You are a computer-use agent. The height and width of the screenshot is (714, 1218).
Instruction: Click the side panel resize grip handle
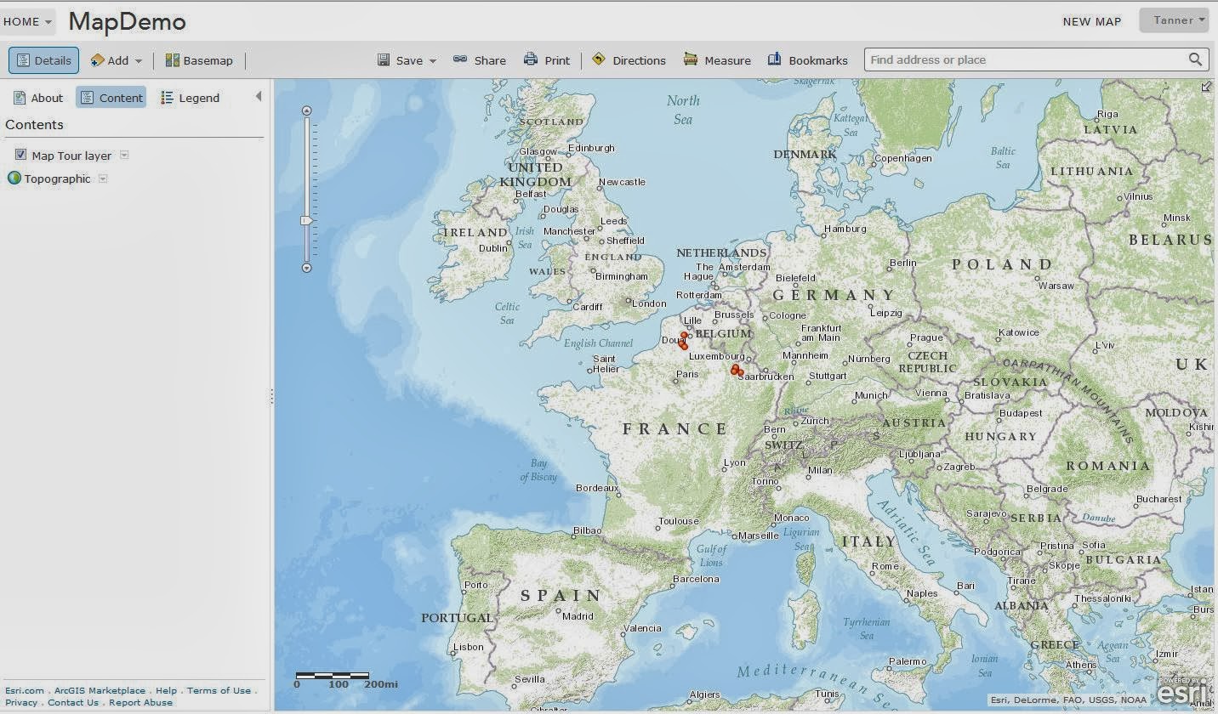pyautogui.click(x=272, y=396)
